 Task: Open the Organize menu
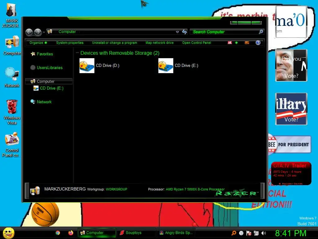38,43
